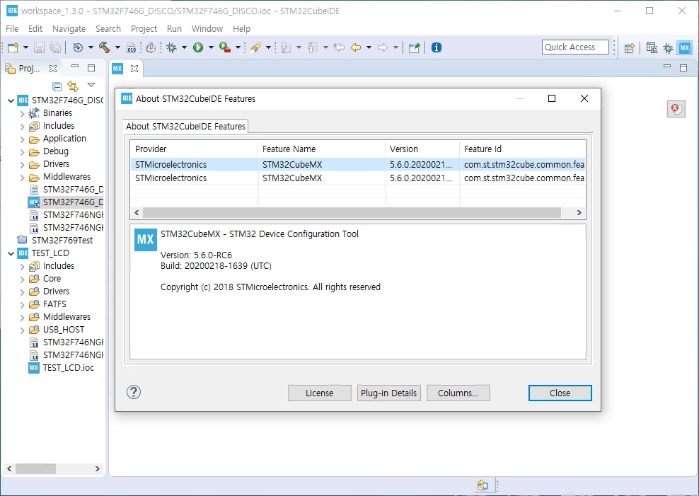Click the Build hammer icon

click(104, 47)
